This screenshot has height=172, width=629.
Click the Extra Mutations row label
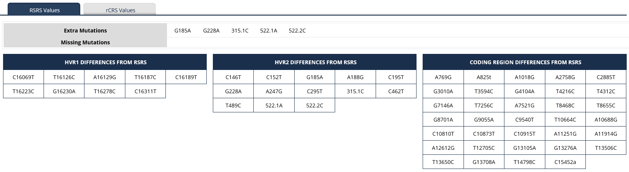[85, 31]
